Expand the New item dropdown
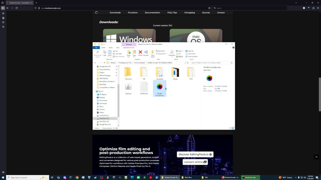The height and width of the screenshot is (180, 321). pyautogui.click(x=161, y=51)
